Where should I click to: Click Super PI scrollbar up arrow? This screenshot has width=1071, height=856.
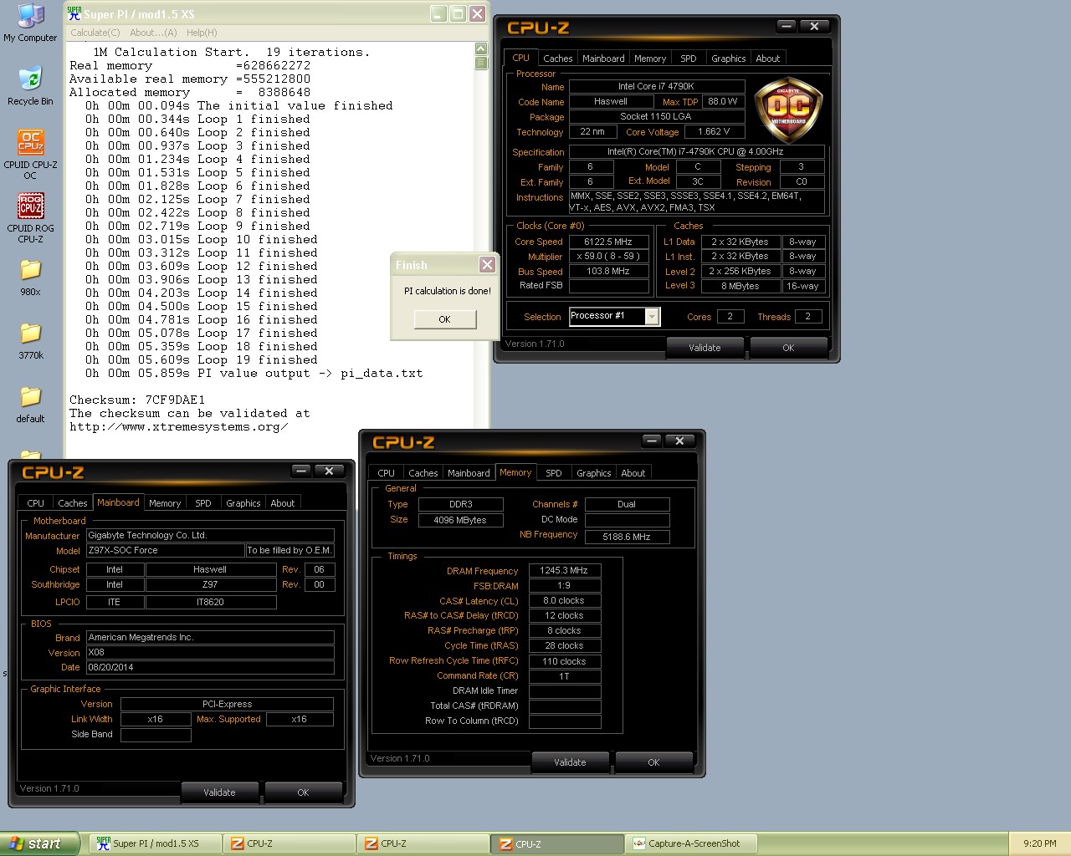click(x=481, y=49)
